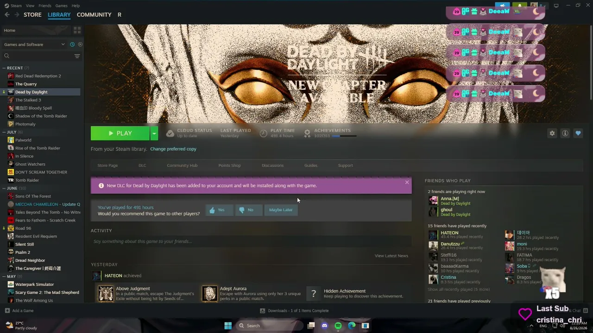The height and width of the screenshot is (333, 593).
Task: Open the Guides link
Action: tap(311, 165)
